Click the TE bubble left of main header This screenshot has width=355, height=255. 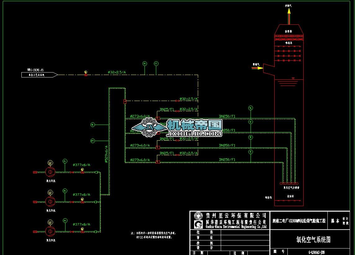[92, 125]
